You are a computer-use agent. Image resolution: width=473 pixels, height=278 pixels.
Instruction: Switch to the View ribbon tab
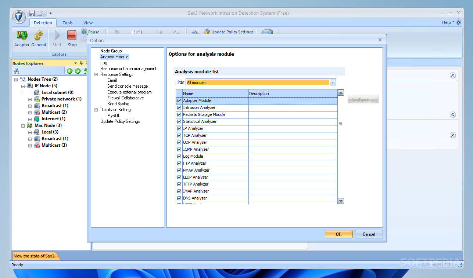88,23
